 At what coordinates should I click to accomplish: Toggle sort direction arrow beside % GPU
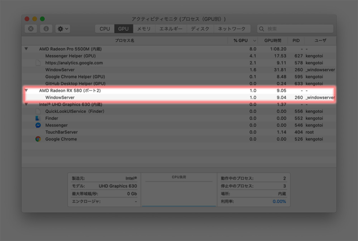[x=254, y=41]
